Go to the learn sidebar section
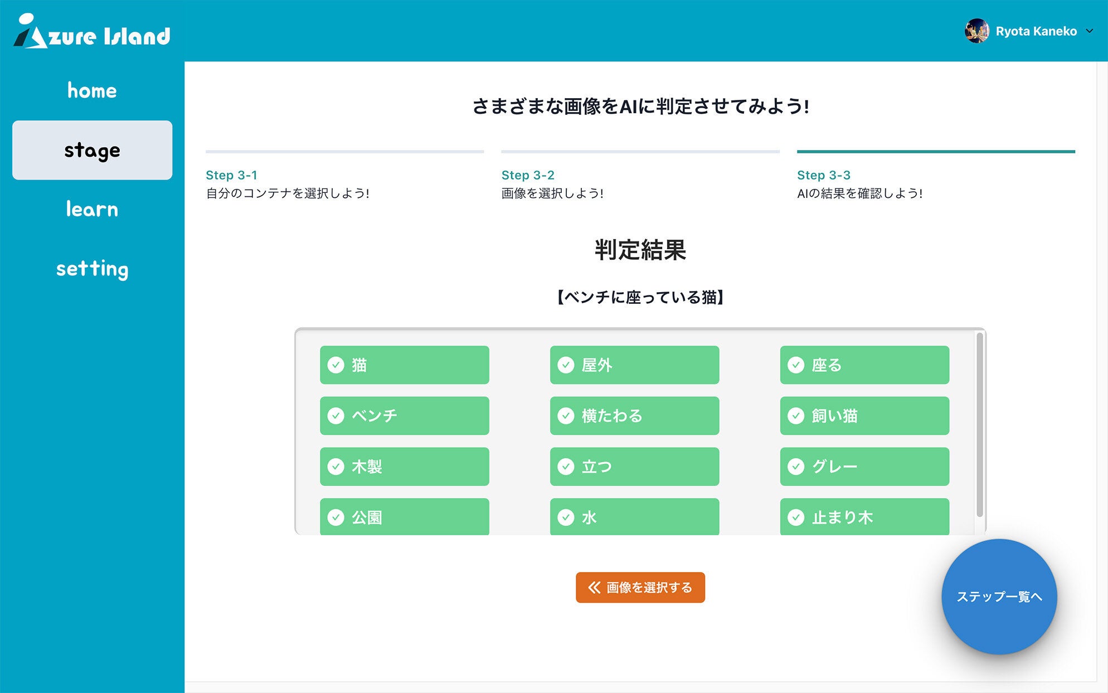The height and width of the screenshot is (693, 1108). [x=92, y=209]
